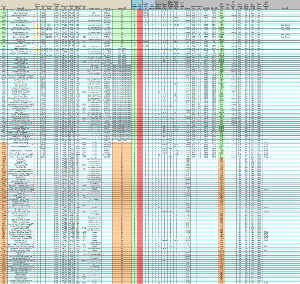
Task: Select the 'Sell Short Position [D]' header cell
Action: (266, 5)
